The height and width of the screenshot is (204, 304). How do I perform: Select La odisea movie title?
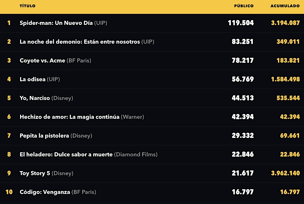33,79
